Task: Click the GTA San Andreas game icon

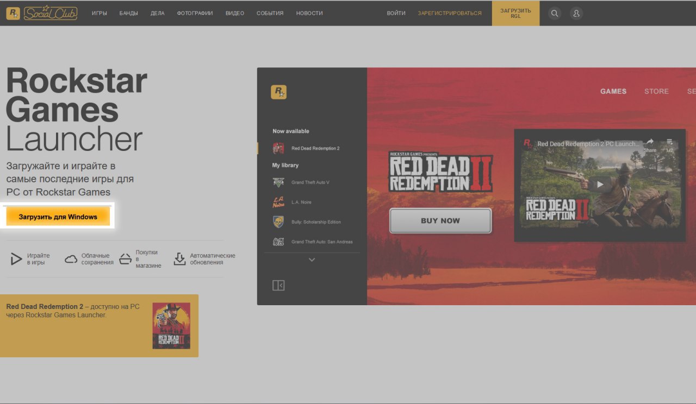Action: (278, 242)
